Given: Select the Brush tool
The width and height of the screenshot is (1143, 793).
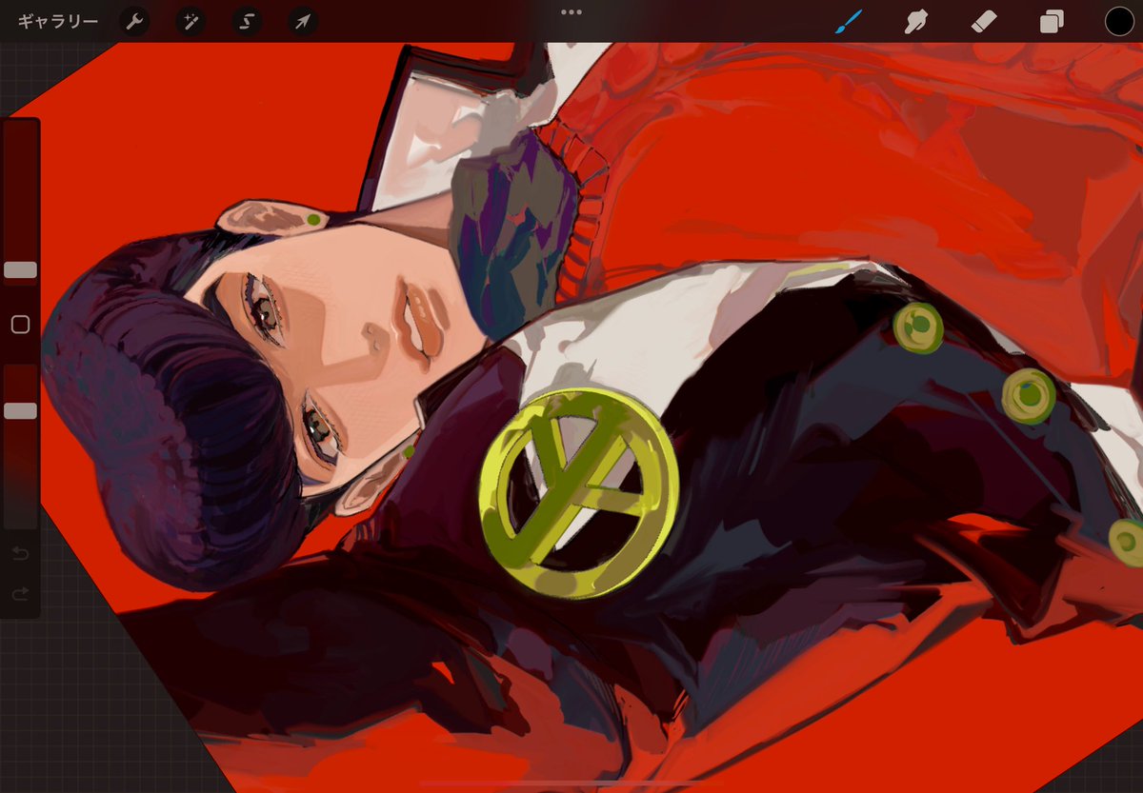Looking at the screenshot, I should point(848,21).
